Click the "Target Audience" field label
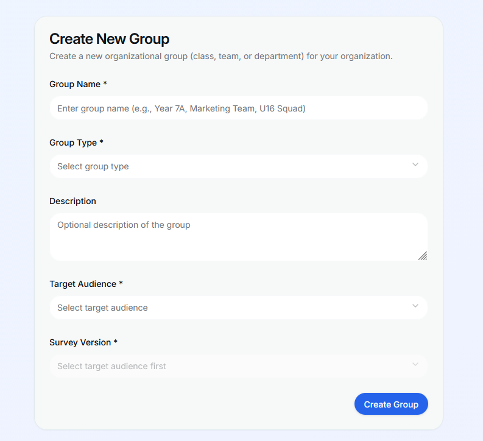Image resolution: width=483 pixels, height=441 pixels. coord(83,284)
